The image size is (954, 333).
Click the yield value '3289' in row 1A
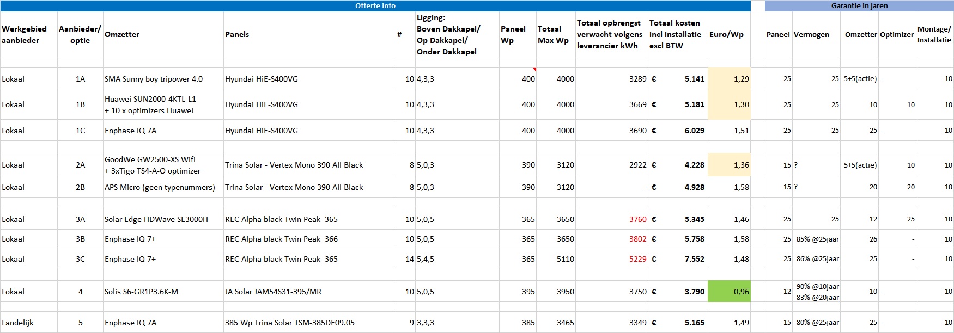point(612,79)
